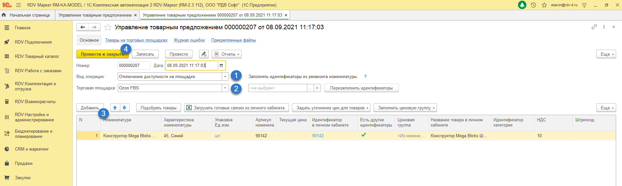This screenshot has width=622, height=186.
Task: Go back with left arrow button
Action: (x=83, y=27)
